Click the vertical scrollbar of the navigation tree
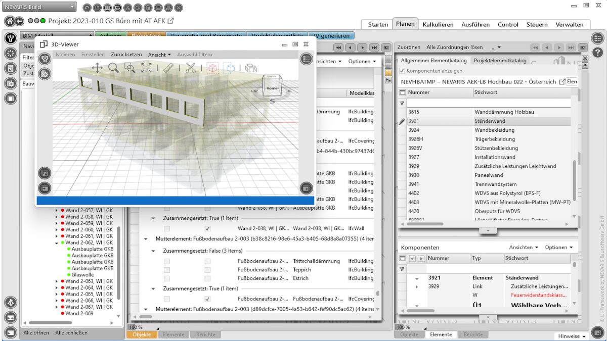Image resolution: width=607 pixels, height=341 pixels. [119, 263]
